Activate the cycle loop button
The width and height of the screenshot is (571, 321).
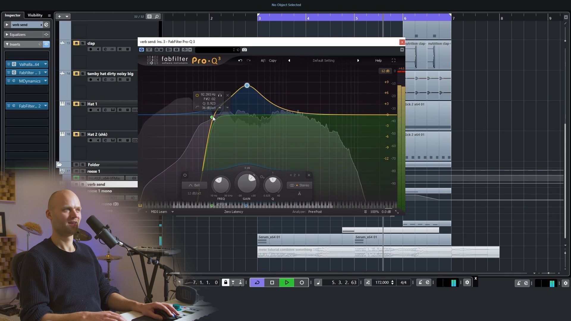[x=257, y=282]
